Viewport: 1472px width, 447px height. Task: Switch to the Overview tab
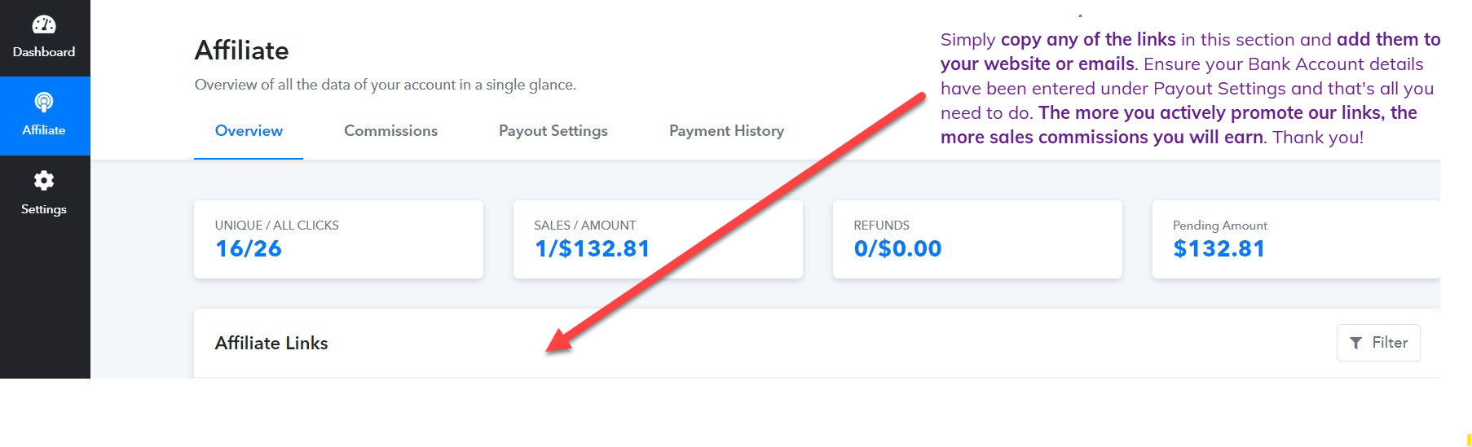point(249,131)
